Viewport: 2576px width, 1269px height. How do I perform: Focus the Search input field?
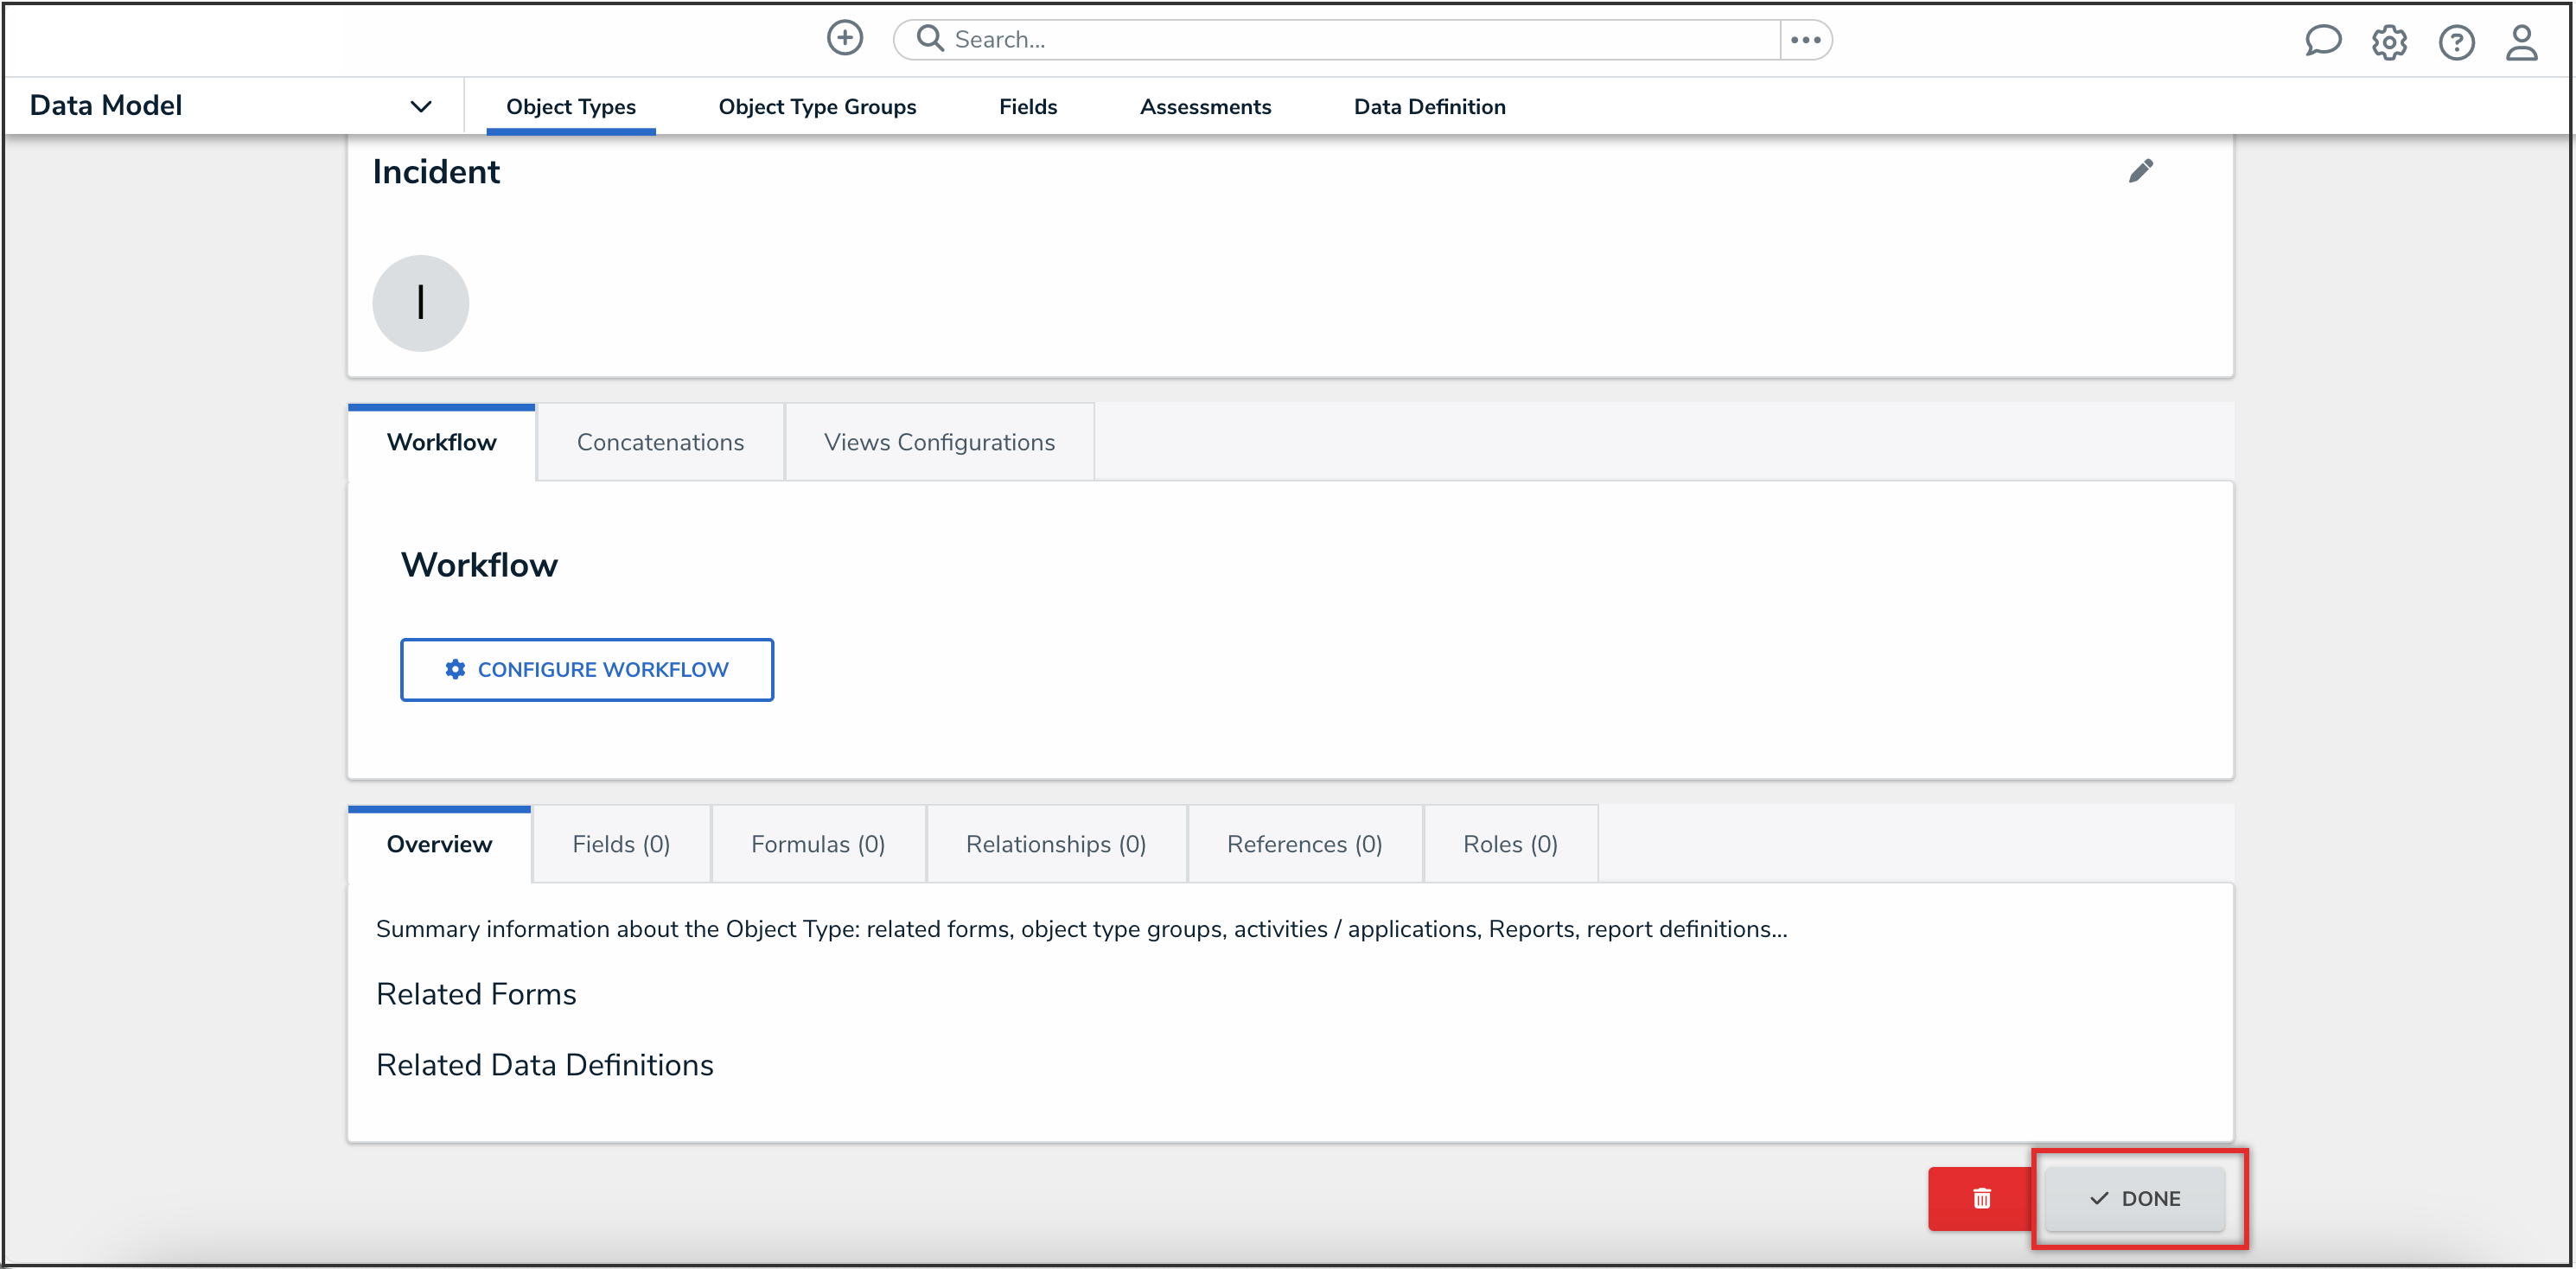tap(1360, 39)
